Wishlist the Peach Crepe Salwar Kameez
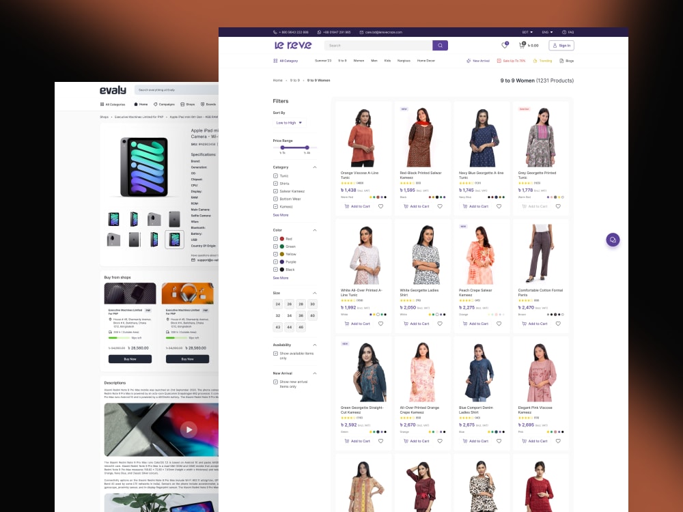The height and width of the screenshot is (512, 683). [x=499, y=324]
